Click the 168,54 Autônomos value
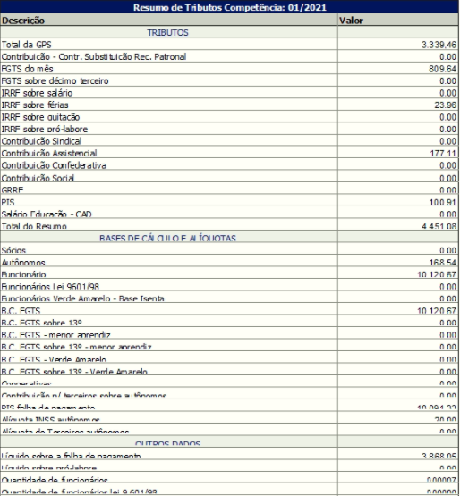The image size is (460, 496). point(443,263)
